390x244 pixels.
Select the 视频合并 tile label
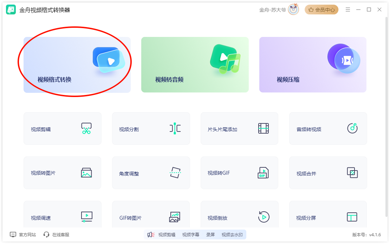[x=306, y=174]
